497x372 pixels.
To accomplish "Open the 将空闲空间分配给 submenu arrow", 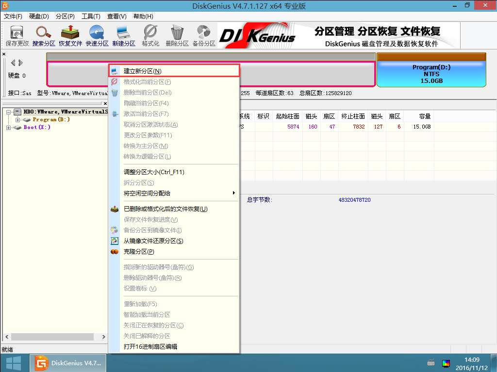I will coord(234,193).
